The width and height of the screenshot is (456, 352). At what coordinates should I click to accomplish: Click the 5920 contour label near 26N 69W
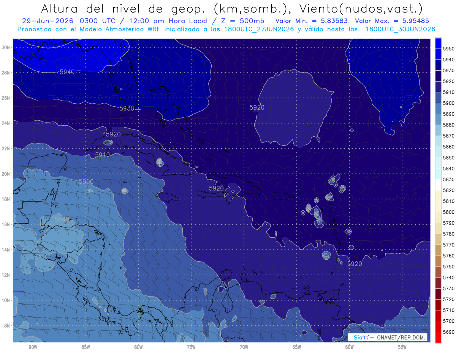click(257, 107)
